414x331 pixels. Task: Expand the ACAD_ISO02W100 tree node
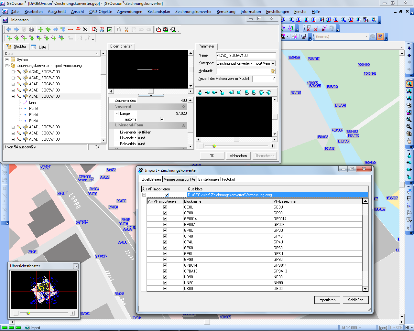point(13,72)
